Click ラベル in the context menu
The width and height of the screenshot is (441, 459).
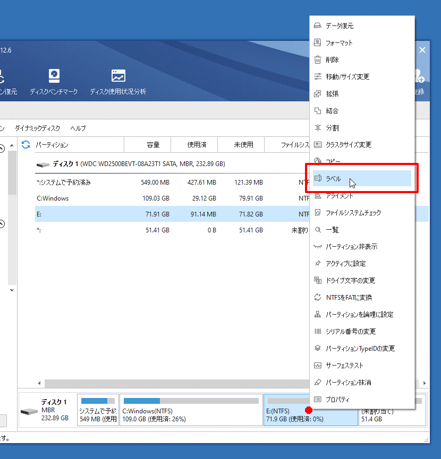pyautogui.click(x=334, y=179)
